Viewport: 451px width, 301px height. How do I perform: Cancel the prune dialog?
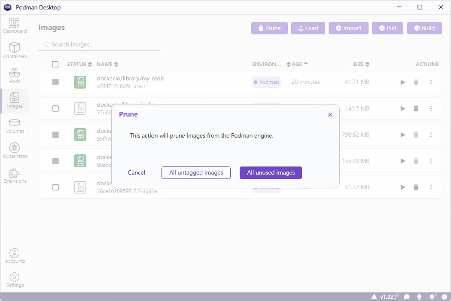[x=137, y=172]
